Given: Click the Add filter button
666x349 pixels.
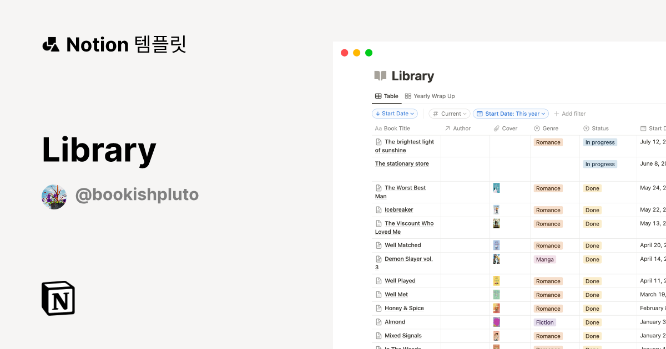Looking at the screenshot, I should (570, 114).
